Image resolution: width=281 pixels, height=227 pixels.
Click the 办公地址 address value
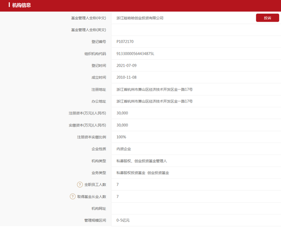coord(155,101)
